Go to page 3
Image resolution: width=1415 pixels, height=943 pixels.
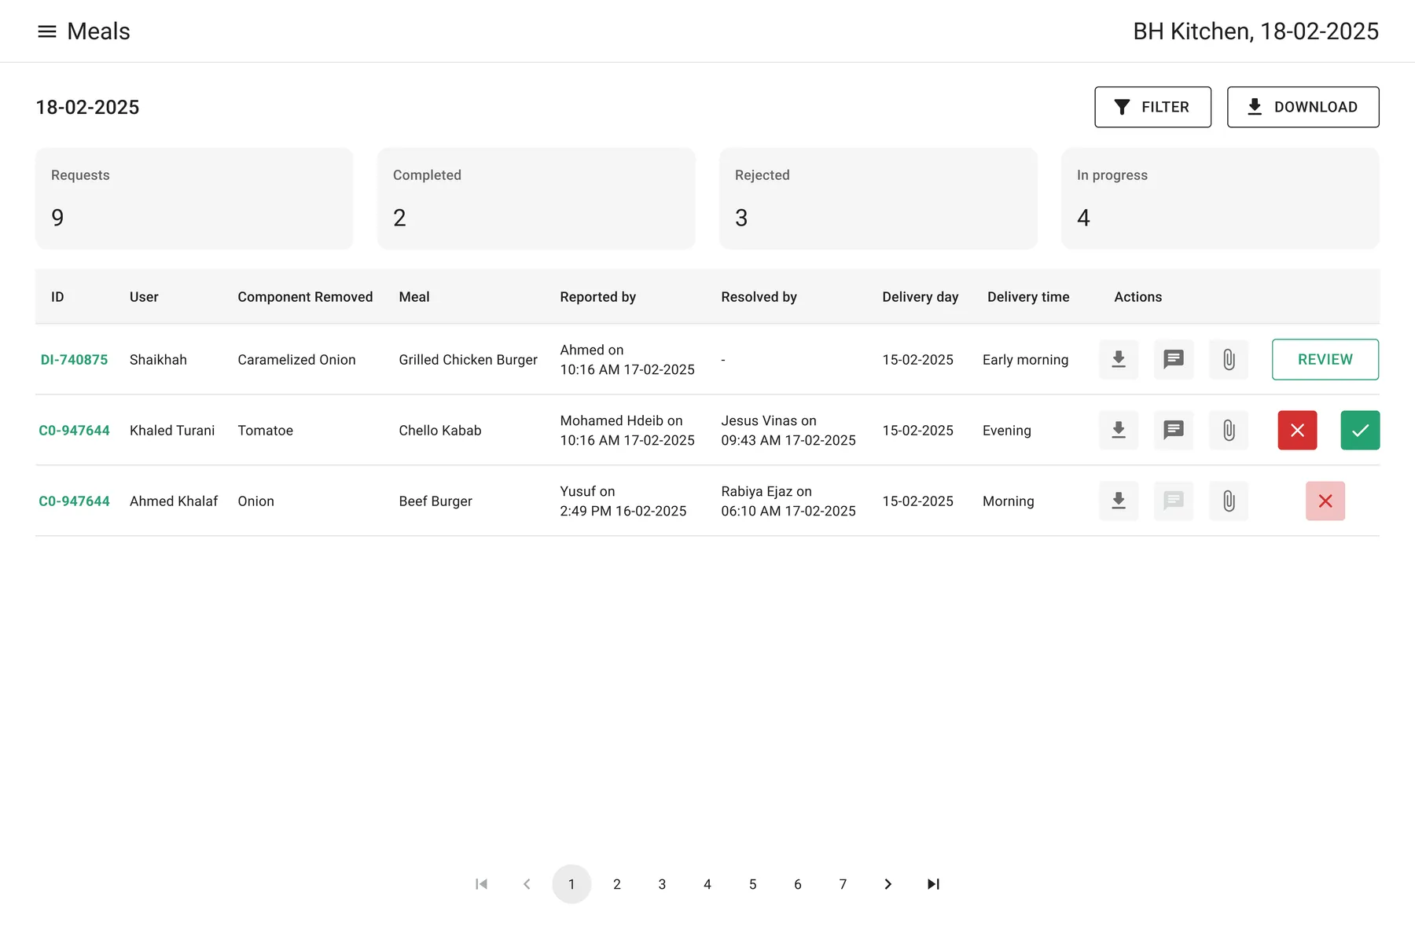(662, 884)
